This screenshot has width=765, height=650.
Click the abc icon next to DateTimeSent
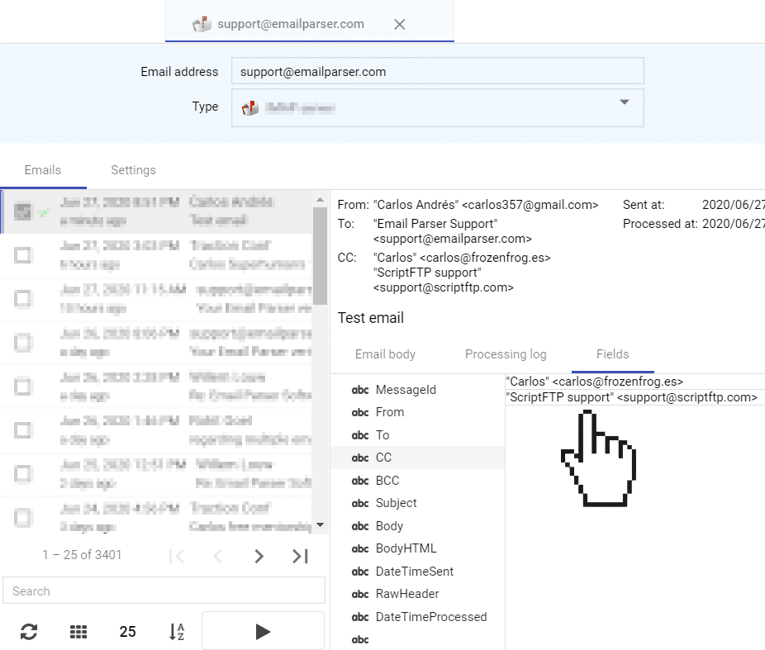tap(360, 572)
